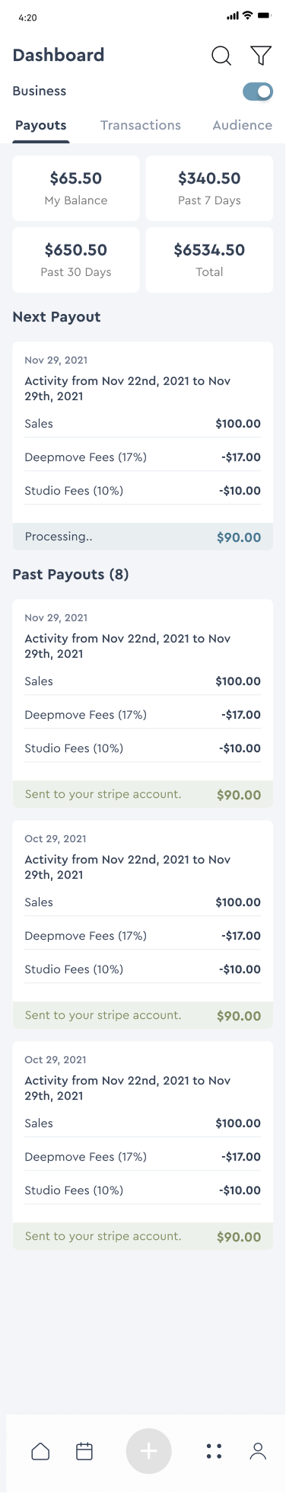Tap the battery indicator in status bar

point(264,16)
